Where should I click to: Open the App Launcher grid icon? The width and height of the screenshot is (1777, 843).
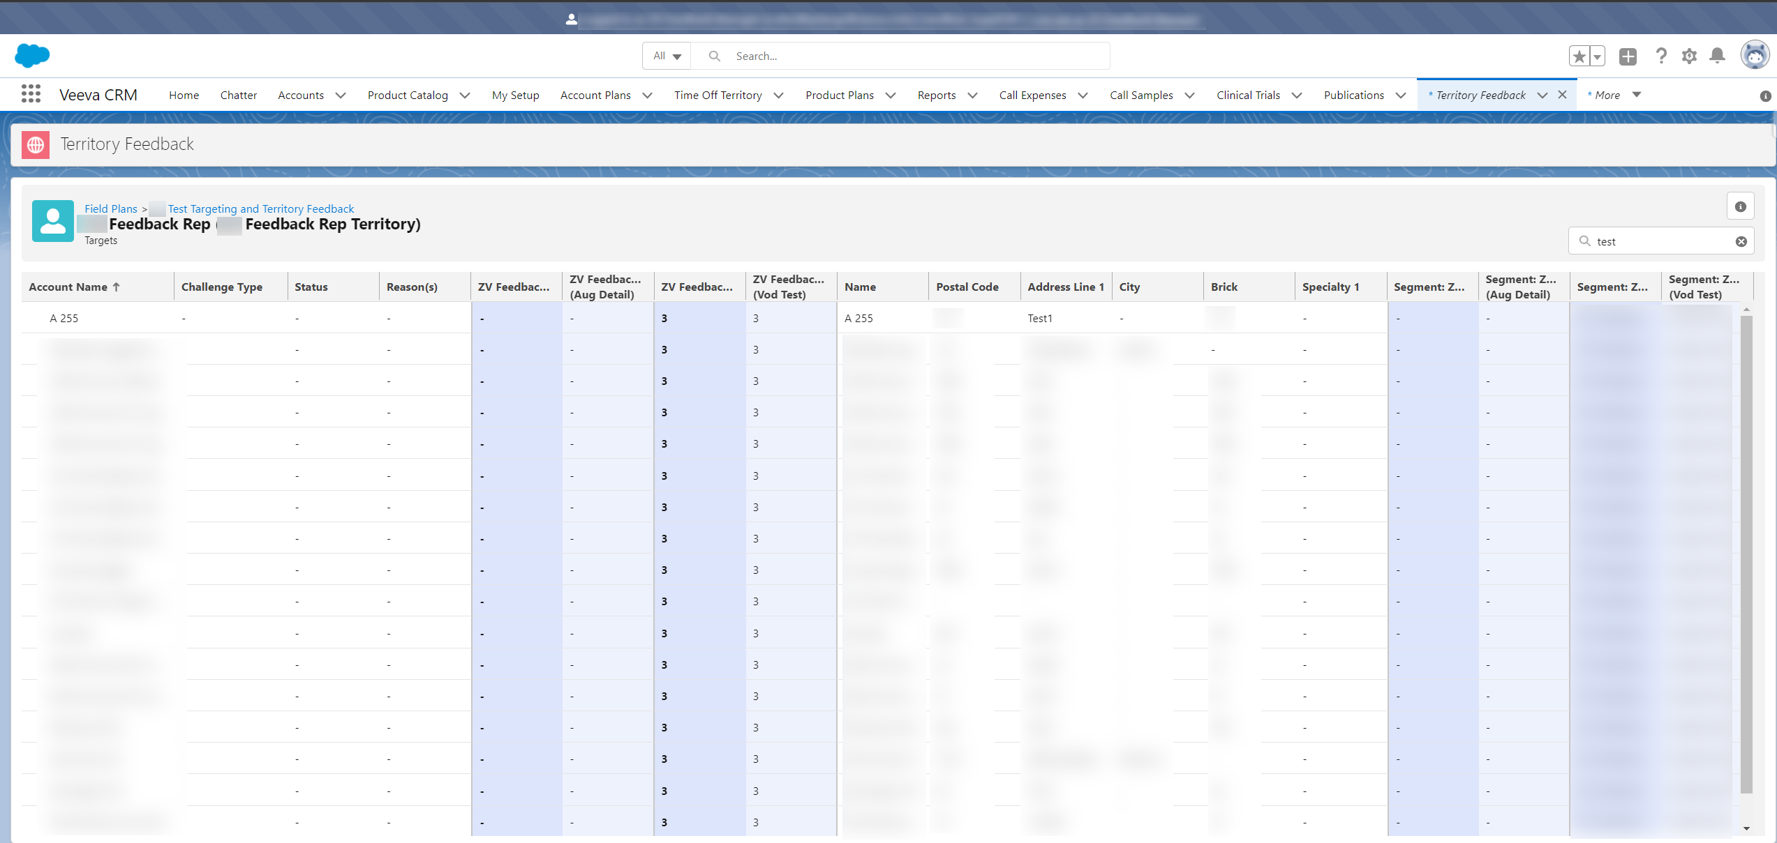click(31, 94)
